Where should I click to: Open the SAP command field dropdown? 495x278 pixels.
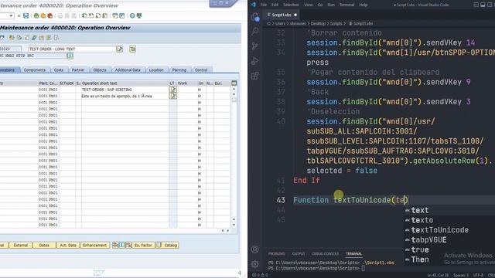click(x=11, y=15)
